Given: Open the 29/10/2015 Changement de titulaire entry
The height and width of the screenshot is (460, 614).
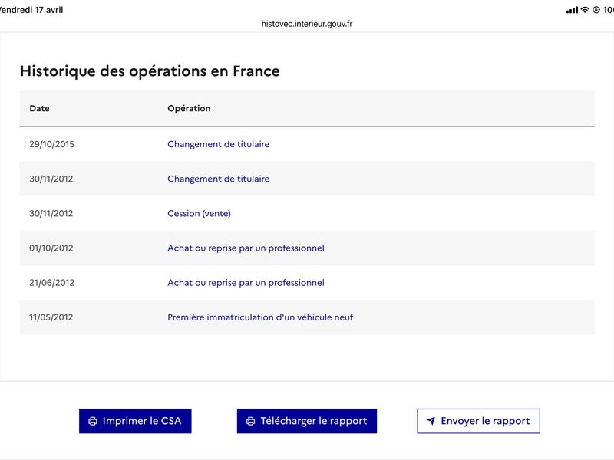Looking at the screenshot, I should pos(219,144).
